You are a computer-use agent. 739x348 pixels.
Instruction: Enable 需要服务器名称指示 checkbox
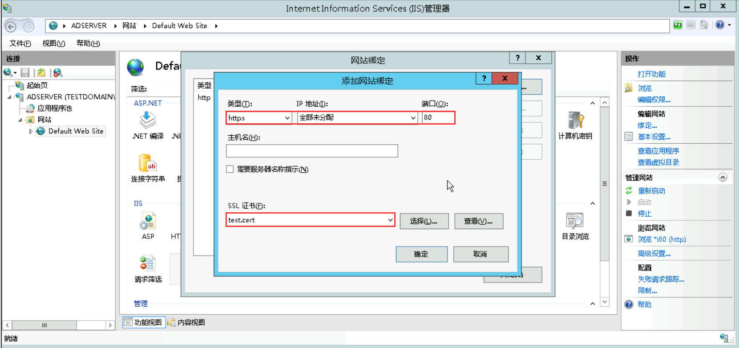click(230, 169)
